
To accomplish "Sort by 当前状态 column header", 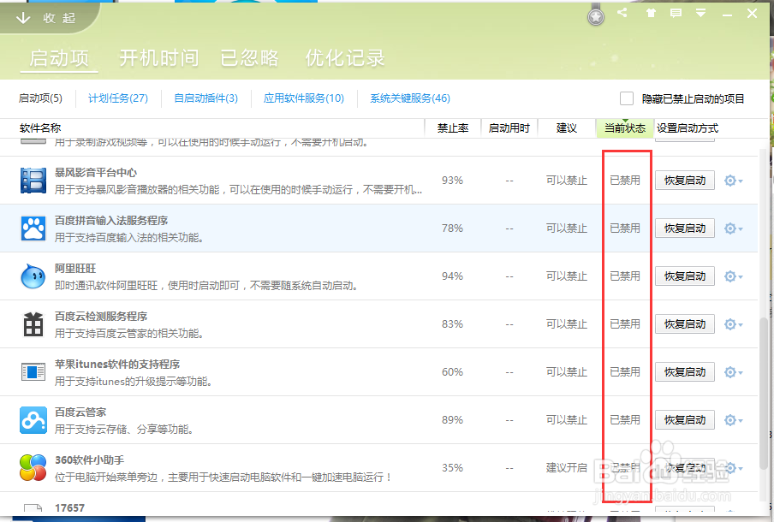I will point(625,128).
